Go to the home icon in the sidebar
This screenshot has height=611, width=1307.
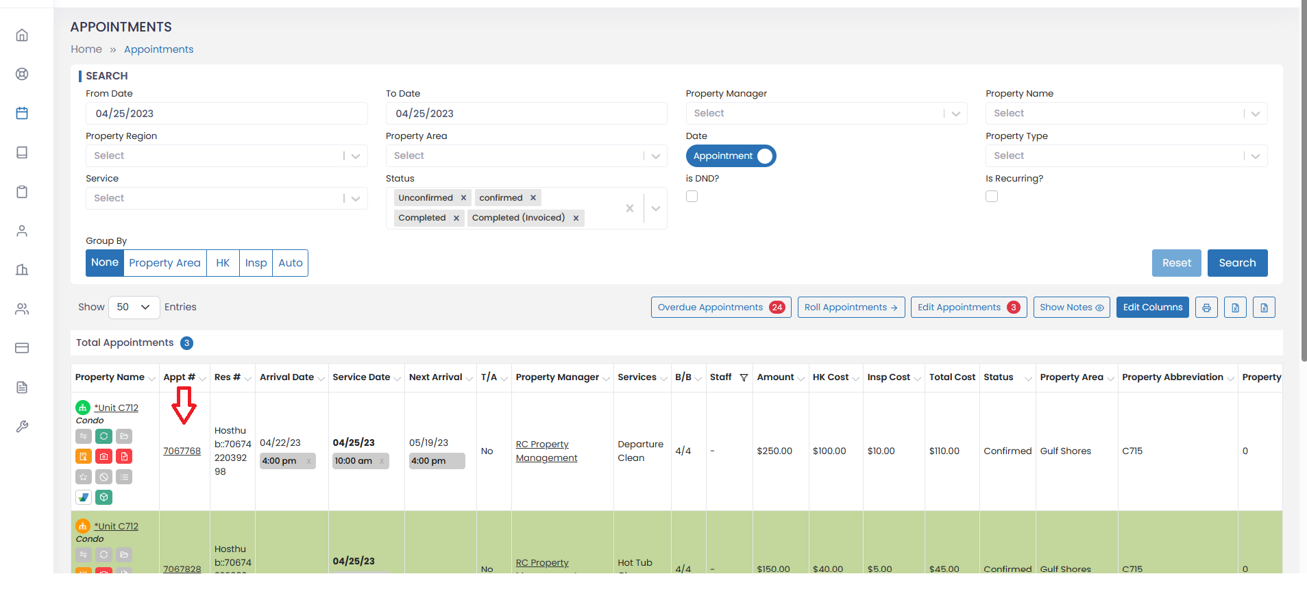click(x=22, y=35)
